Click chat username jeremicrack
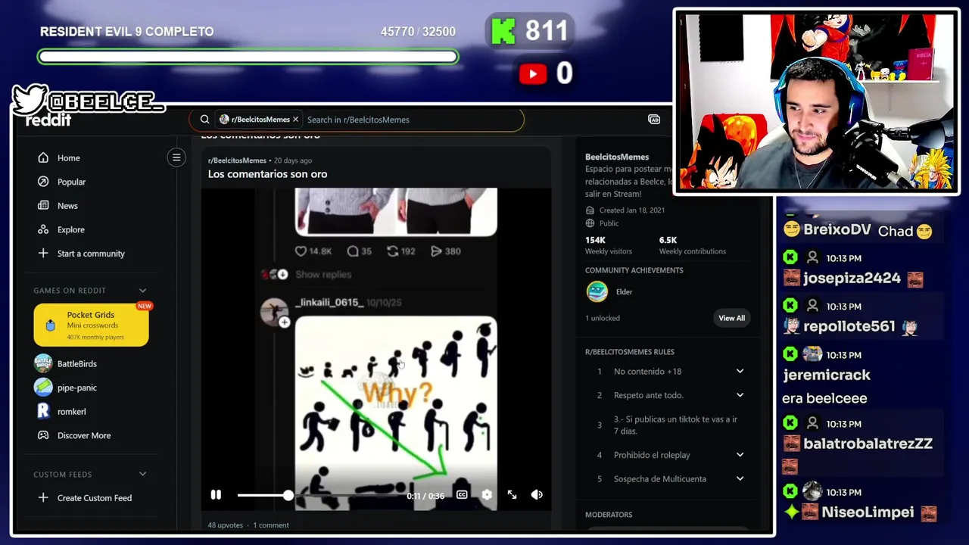The height and width of the screenshot is (545, 969). click(x=827, y=375)
